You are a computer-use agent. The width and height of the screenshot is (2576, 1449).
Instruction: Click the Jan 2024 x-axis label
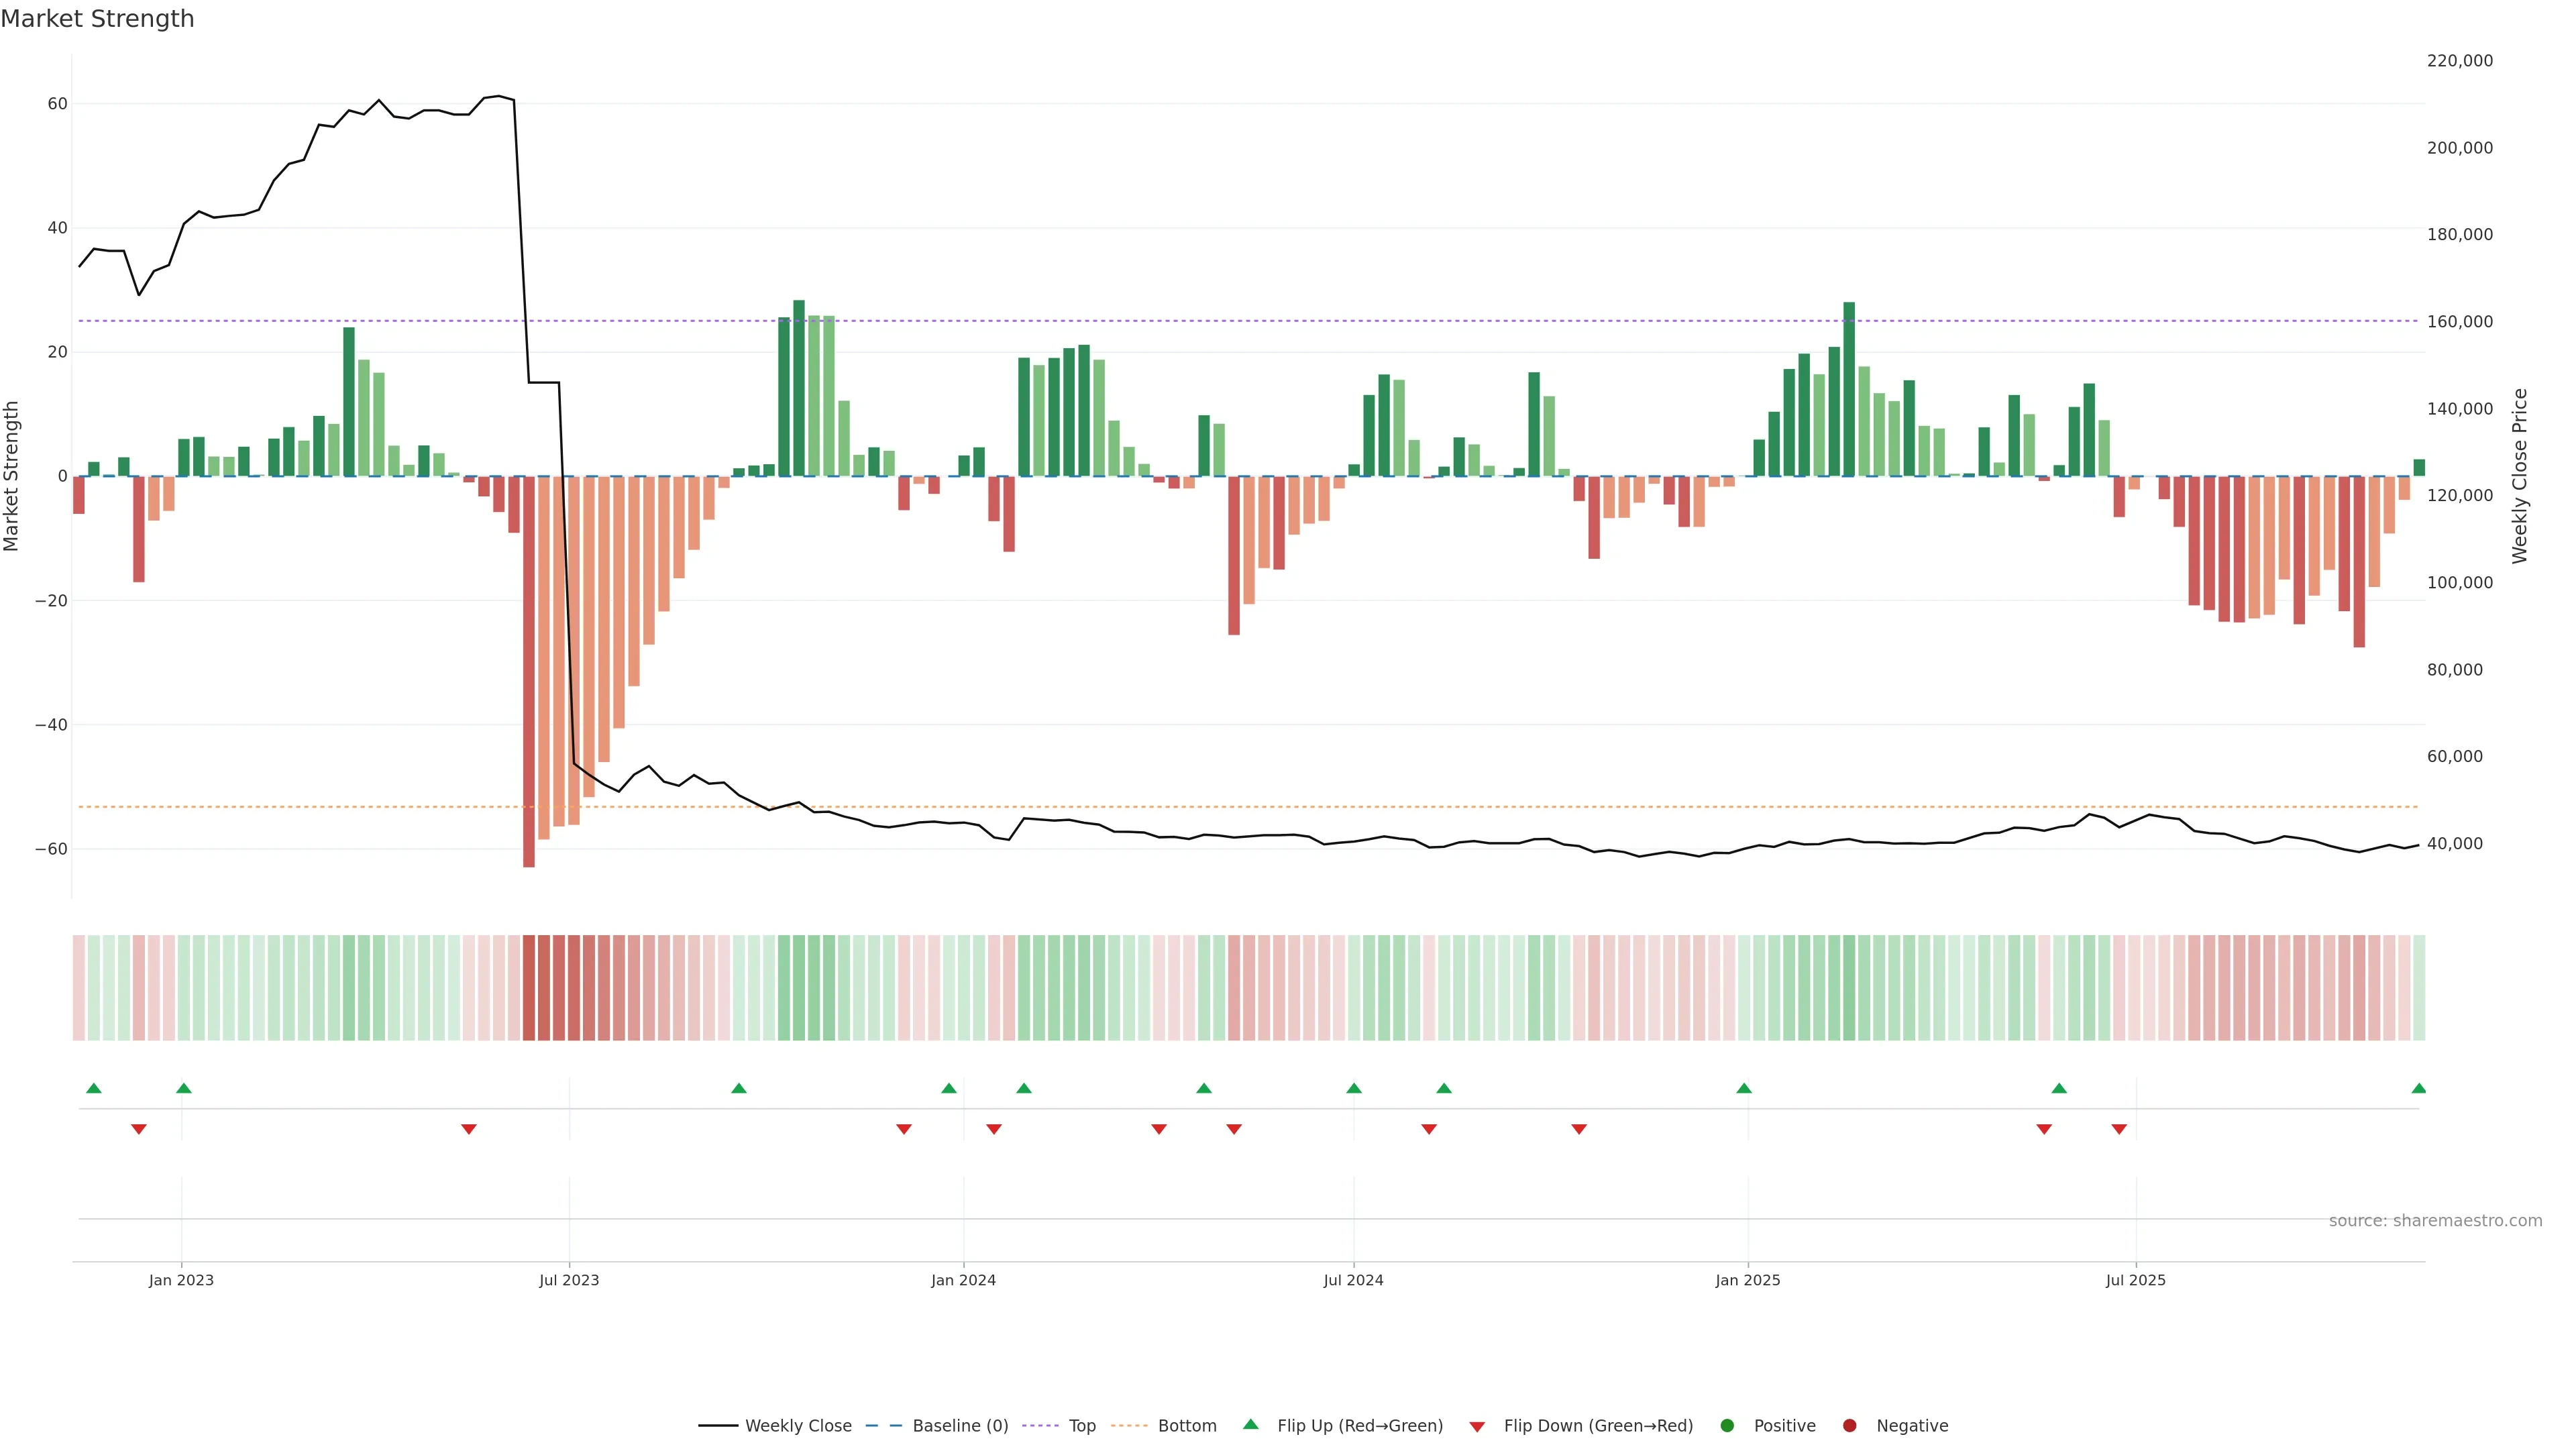(963, 1280)
